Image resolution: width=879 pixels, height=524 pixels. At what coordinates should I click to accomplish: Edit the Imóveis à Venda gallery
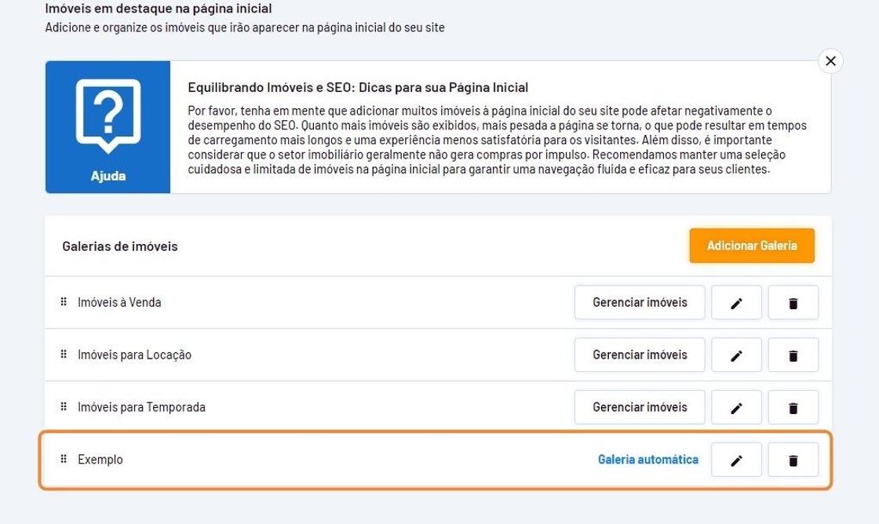[736, 303]
